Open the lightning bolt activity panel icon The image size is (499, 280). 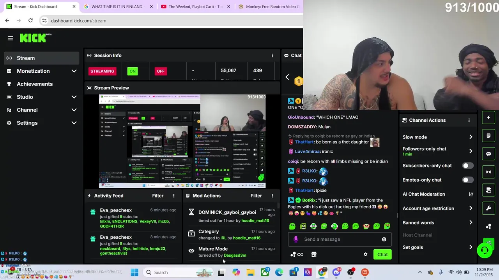(x=488, y=117)
